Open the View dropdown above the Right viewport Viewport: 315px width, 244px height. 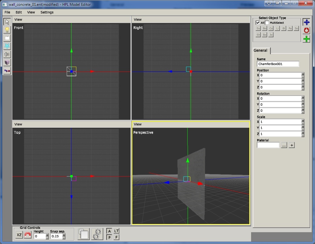coord(138,19)
